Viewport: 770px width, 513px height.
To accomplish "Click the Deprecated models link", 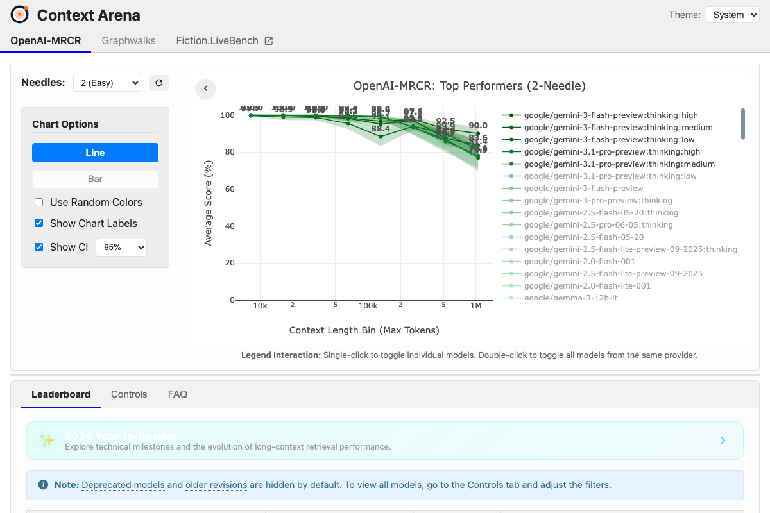I will (x=123, y=485).
